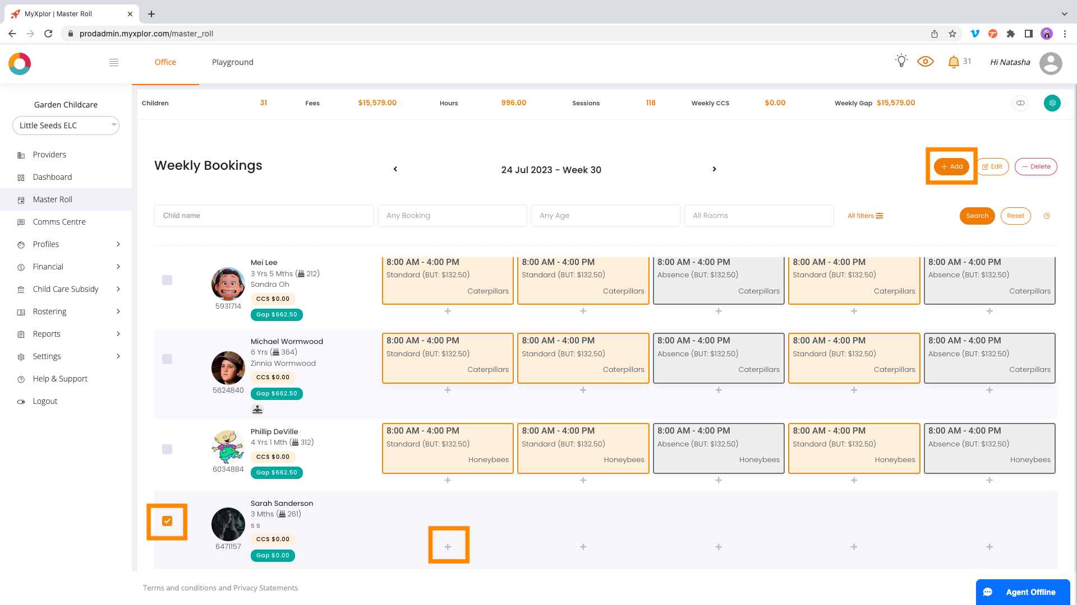The height and width of the screenshot is (605, 1077).
Task: Uncheck Sarah Sanderson's checkbox
Action: [167, 522]
